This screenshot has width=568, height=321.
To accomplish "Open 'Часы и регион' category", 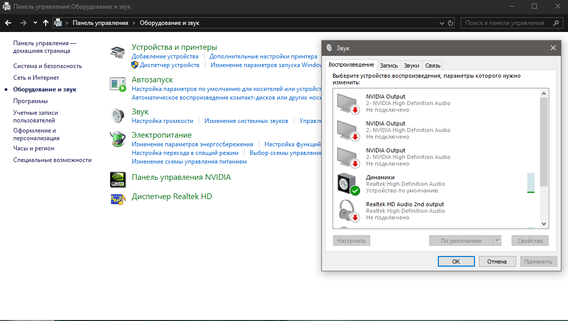I will 34,148.
